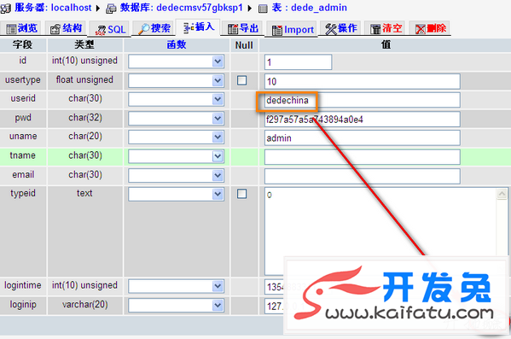This screenshot has width=511, height=339.
Task: Click the server icon beside localhost
Action: click(5, 9)
